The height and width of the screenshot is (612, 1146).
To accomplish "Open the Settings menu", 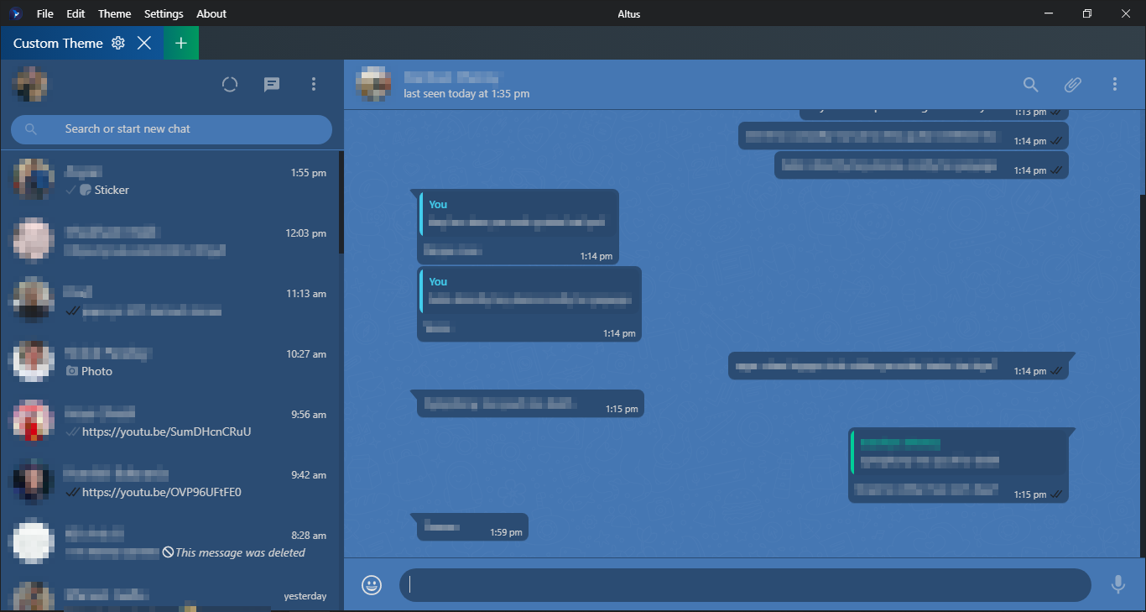I will [164, 13].
